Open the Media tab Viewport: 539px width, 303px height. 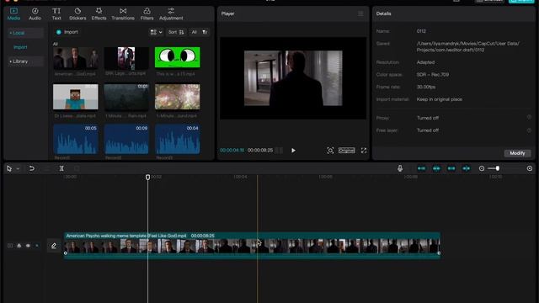click(x=13, y=14)
